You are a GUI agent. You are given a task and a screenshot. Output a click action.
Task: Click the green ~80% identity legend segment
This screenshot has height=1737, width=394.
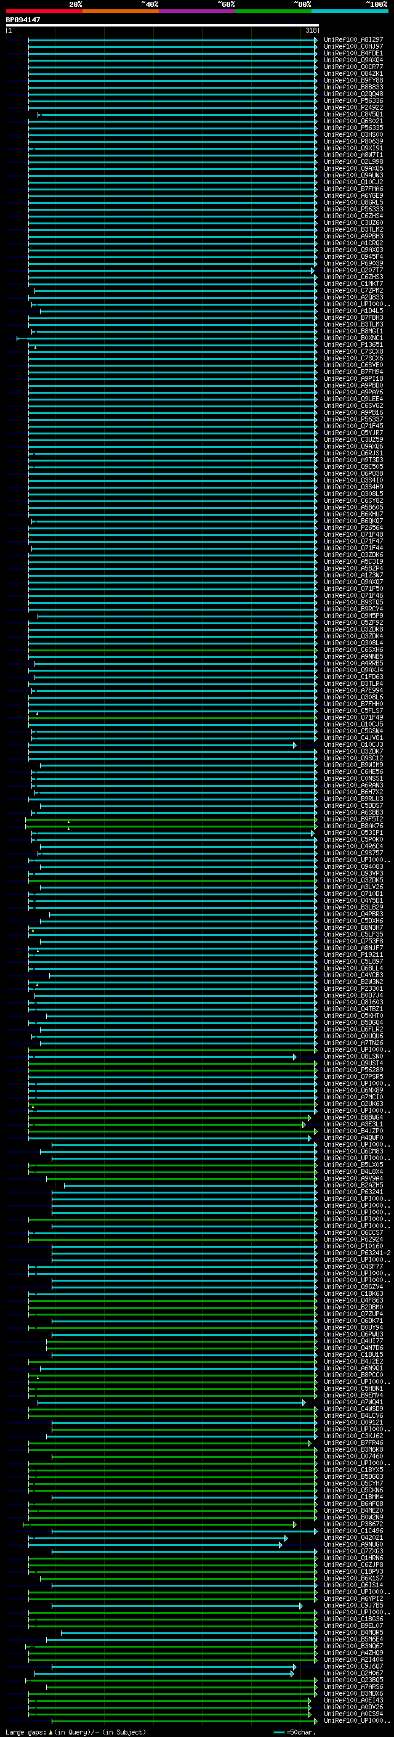pos(273,11)
